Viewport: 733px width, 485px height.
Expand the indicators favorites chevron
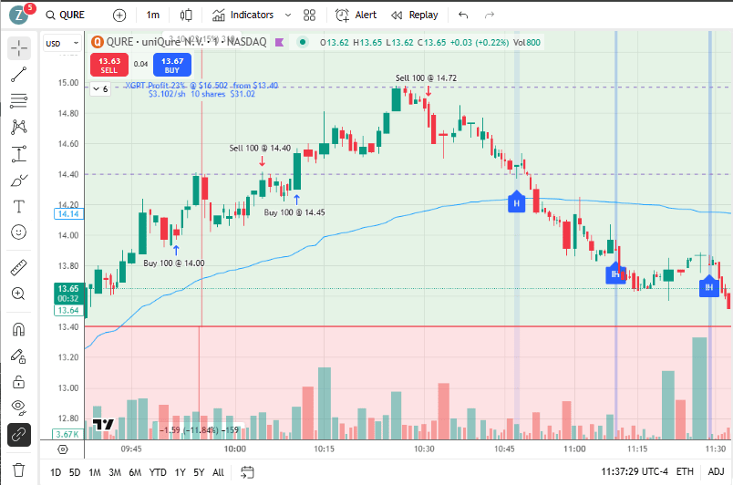click(x=288, y=15)
